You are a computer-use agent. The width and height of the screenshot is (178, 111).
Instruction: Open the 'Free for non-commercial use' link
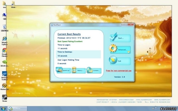(119, 71)
